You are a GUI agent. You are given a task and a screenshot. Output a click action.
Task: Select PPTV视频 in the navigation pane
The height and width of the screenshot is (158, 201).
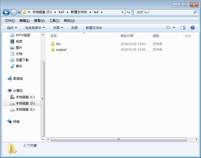(x=20, y=35)
